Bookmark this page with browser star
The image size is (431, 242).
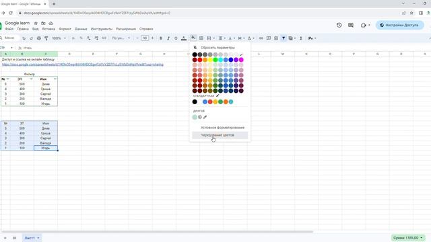coord(411,13)
